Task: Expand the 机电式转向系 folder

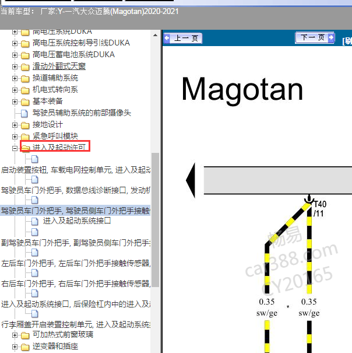Action: click(x=15, y=90)
